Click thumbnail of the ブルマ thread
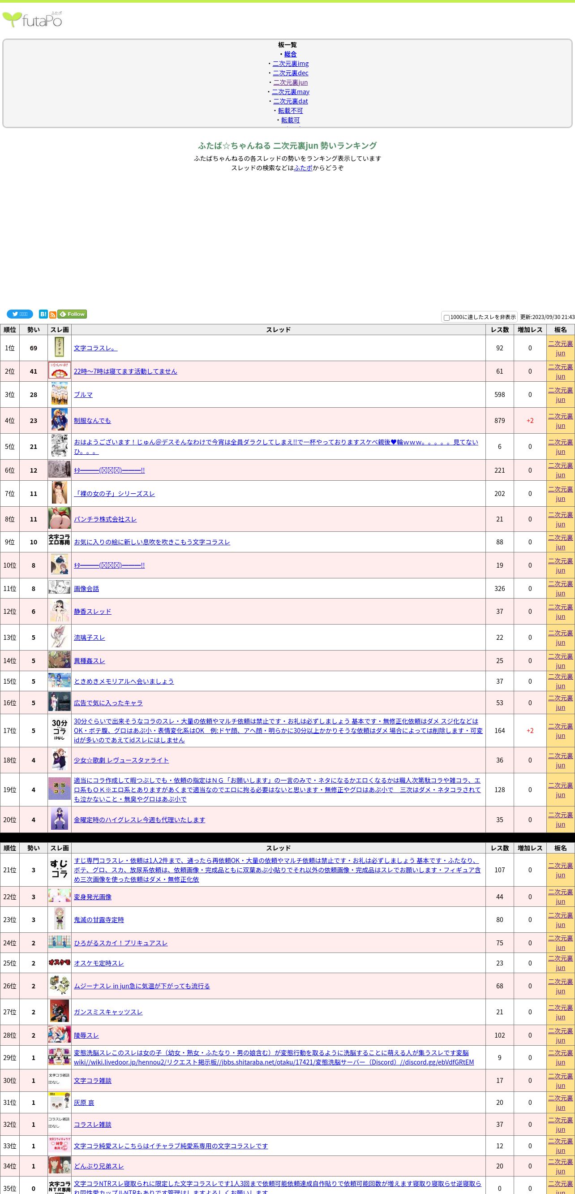The height and width of the screenshot is (1194, 575). point(59,394)
